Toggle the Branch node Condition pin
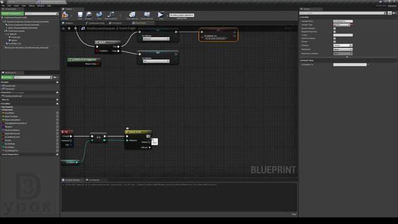Image resolution: width=398 pixels, height=224 pixels. 98,51
